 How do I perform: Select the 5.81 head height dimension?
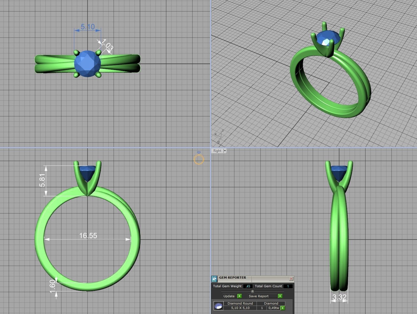[x=42, y=180]
